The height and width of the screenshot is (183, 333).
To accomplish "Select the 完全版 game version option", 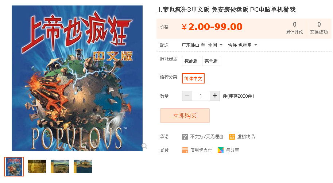I will (x=211, y=61).
